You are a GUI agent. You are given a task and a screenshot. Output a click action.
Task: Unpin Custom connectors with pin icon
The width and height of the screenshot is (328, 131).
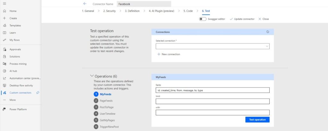[x=38, y=93]
